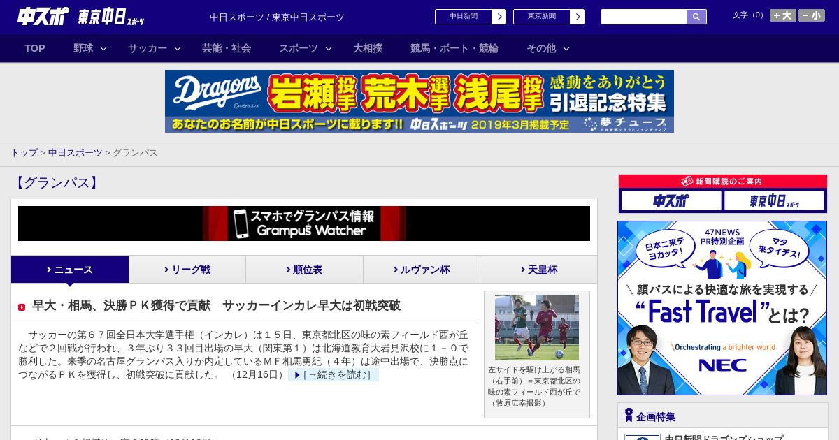The width and height of the screenshot is (839, 440).
Task: Expand the その他 menu
Action: coord(548,48)
